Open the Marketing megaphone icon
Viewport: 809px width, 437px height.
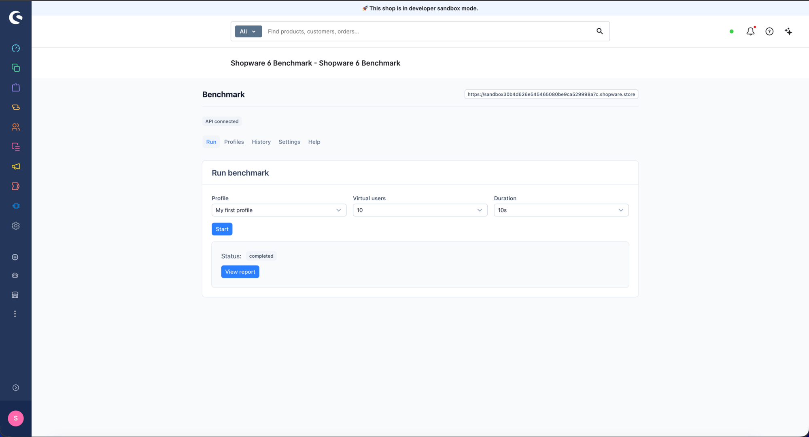16,166
